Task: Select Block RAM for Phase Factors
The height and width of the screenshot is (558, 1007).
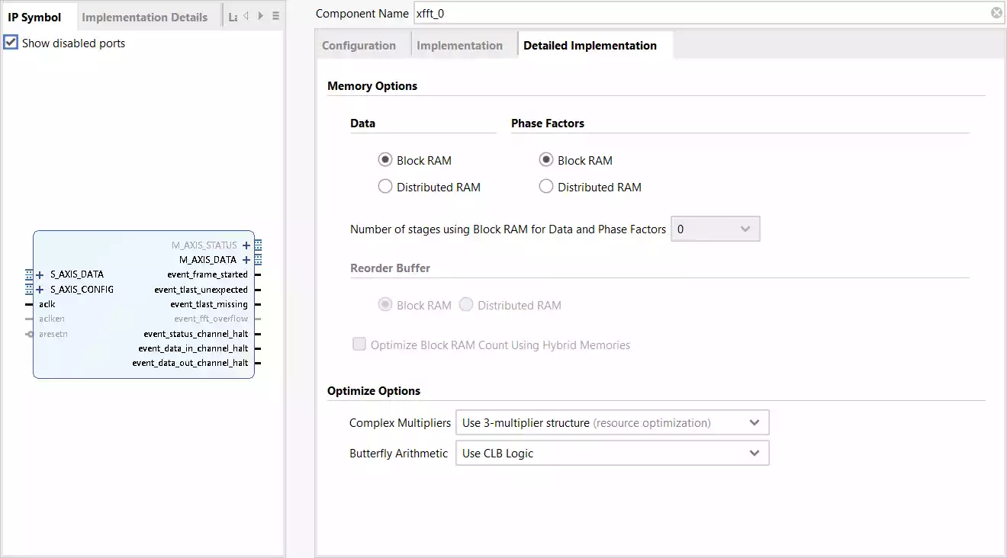Action: click(x=546, y=160)
